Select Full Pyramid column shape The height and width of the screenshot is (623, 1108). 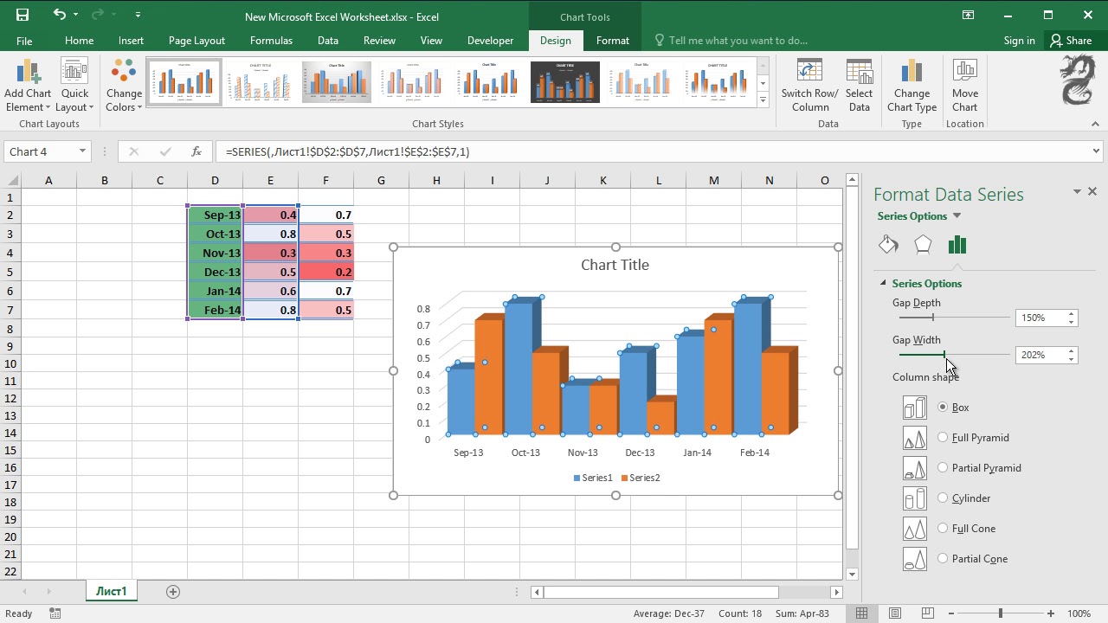pyautogui.click(x=943, y=437)
